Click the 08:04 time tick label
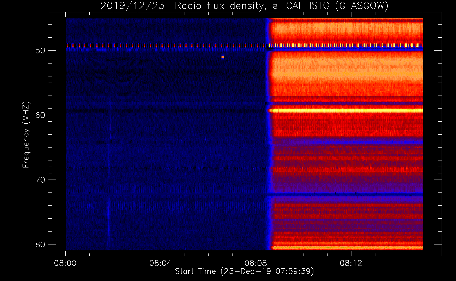The image size is (456, 281). click(x=161, y=263)
